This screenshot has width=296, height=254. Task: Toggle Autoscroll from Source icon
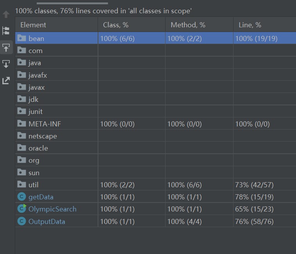pos(6,64)
